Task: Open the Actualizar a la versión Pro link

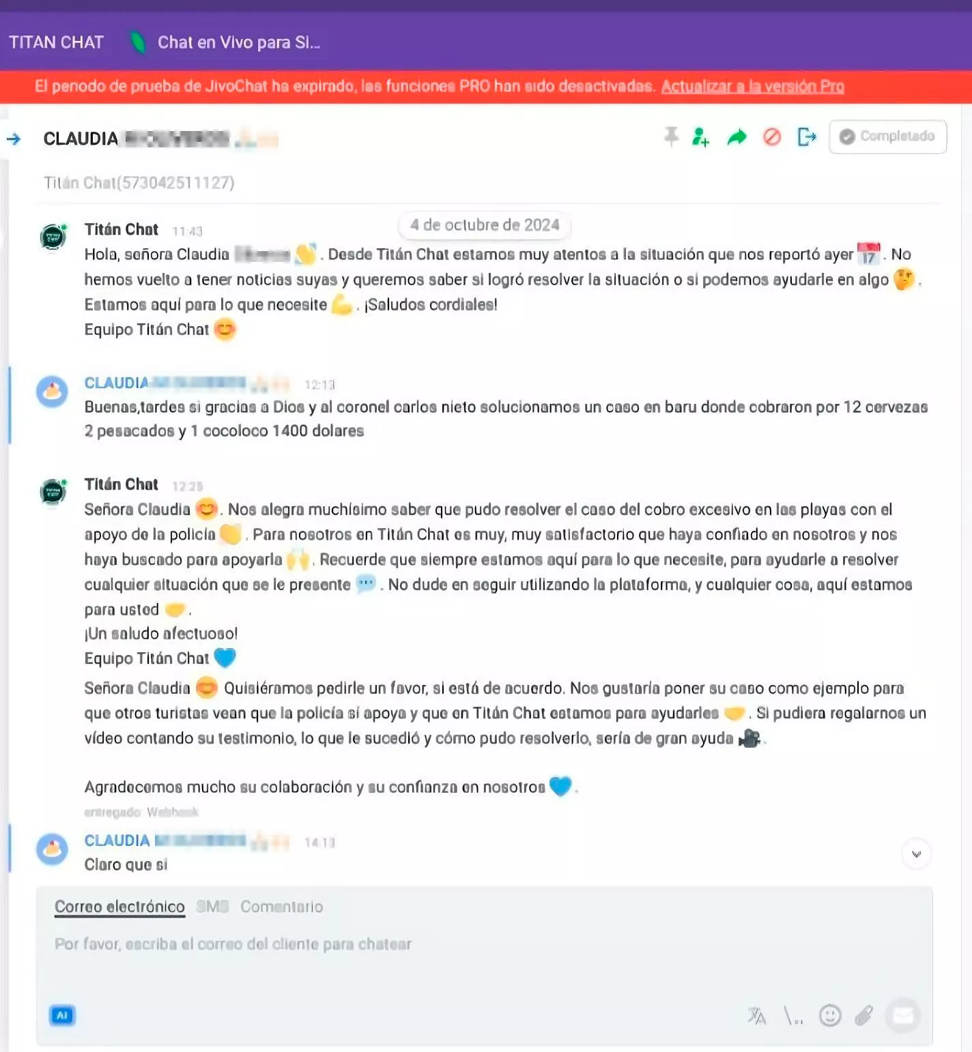Action: click(752, 87)
